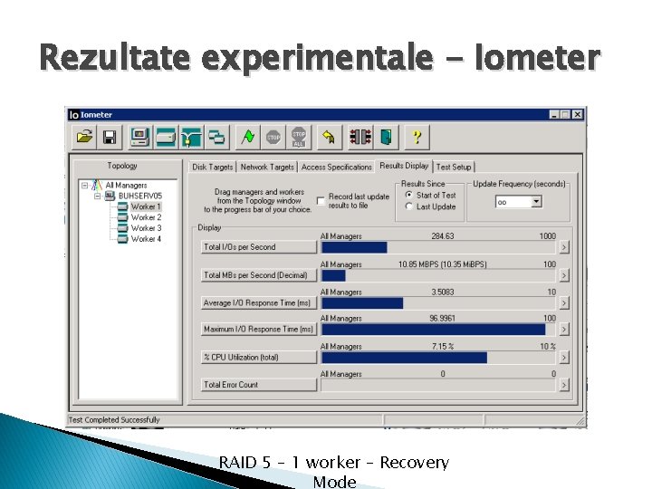
Task: Click the Total MBs per Second bar
Action: tap(438, 275)
